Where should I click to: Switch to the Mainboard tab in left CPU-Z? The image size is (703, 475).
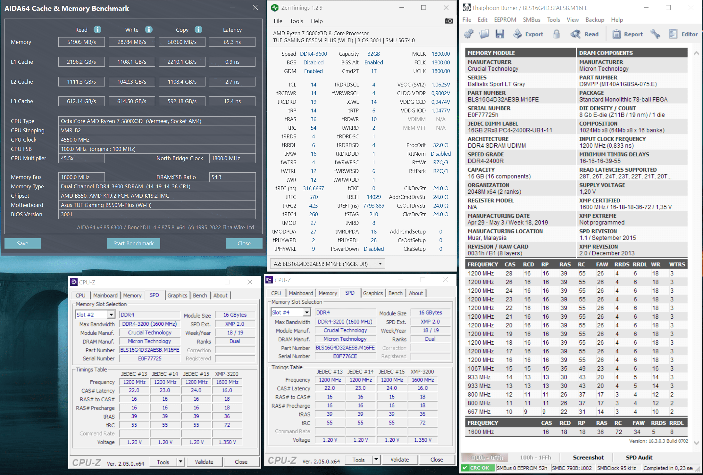click(105, 295)
